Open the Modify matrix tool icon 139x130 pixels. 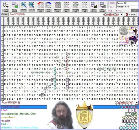click(15, 5)
